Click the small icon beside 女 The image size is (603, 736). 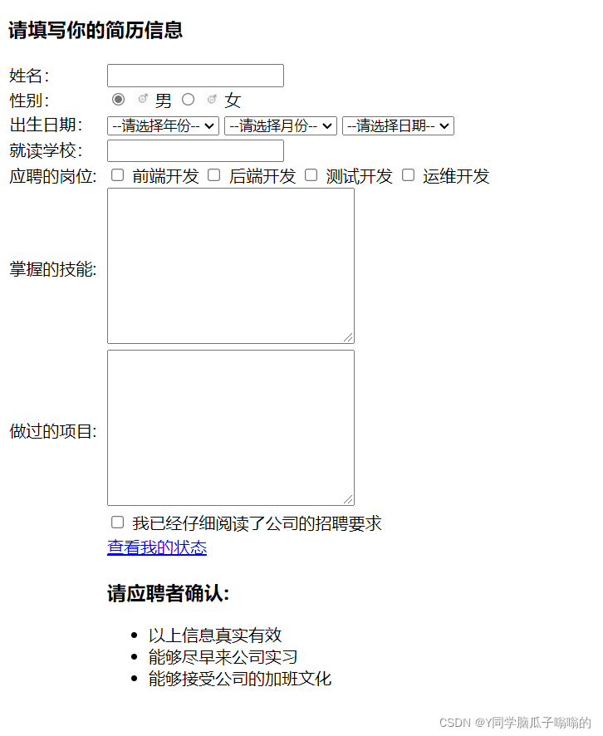[212, 99]
